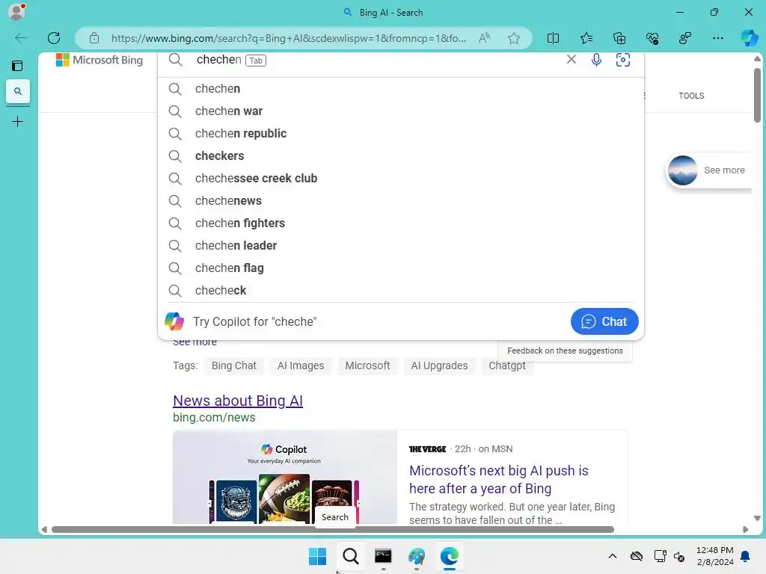Start voice search with microphone
The width and height of the screenshot is (766, 574).
click(596, 60)
